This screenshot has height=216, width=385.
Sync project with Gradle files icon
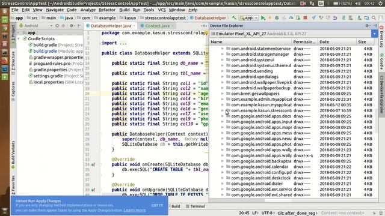coord(343,18)
